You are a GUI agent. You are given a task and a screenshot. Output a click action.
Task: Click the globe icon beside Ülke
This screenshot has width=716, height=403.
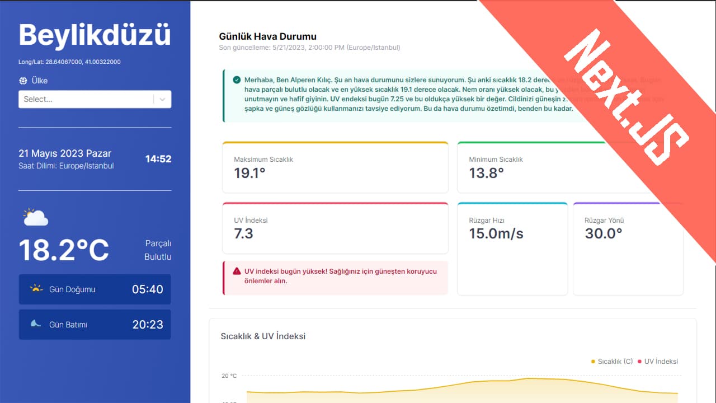point(24,81)
